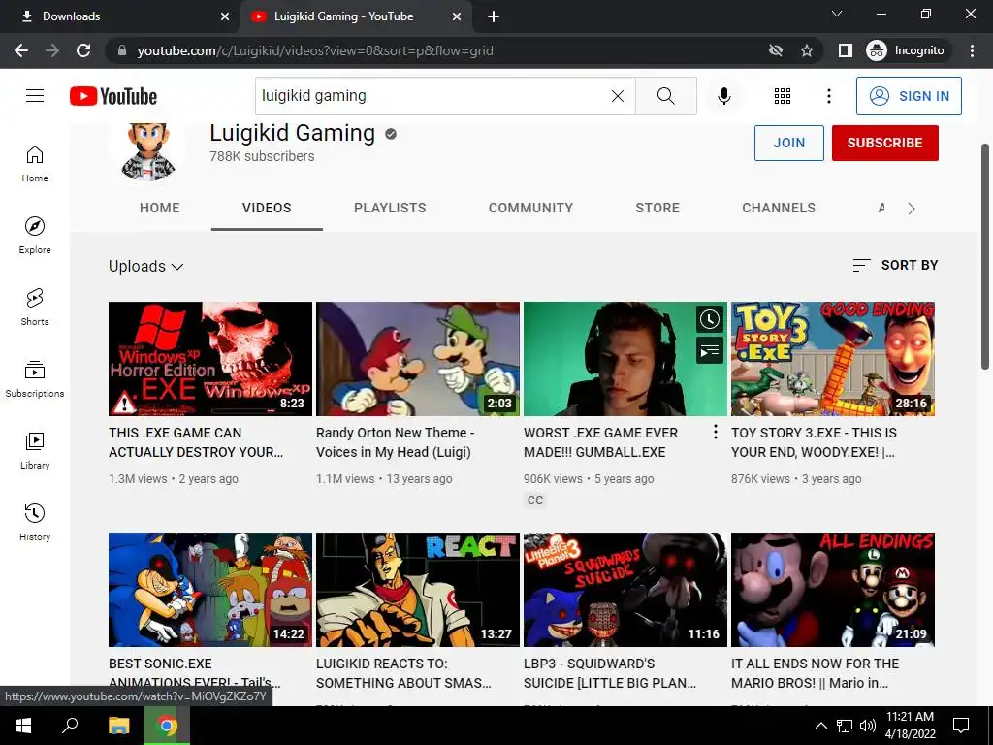Open Library in the sidebar
The height and width of the screenshot is (745, 993).
tap(35, 450)
